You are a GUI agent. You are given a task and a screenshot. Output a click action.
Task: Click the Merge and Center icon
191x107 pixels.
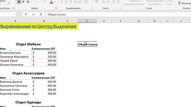tap(86, 2)
